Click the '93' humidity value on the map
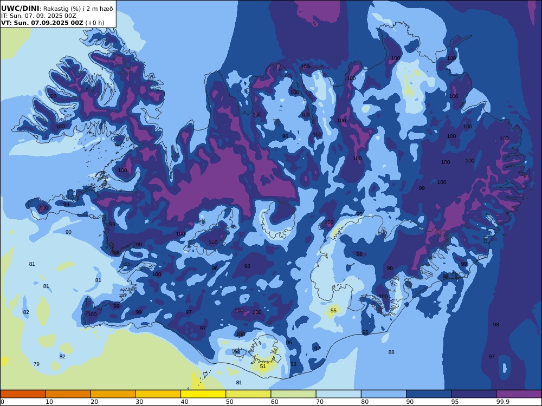The width and height of the screenshot is (542, 406). coord(293,364)
